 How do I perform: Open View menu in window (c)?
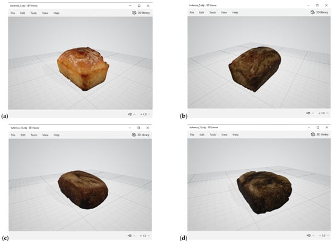[x=45, y=135]
